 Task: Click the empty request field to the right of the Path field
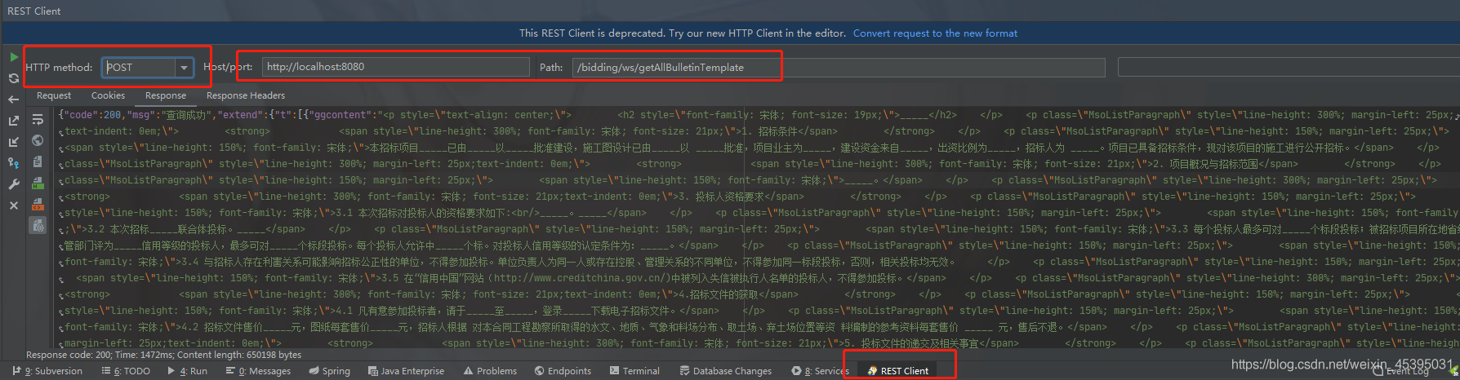coord(1288,67)
